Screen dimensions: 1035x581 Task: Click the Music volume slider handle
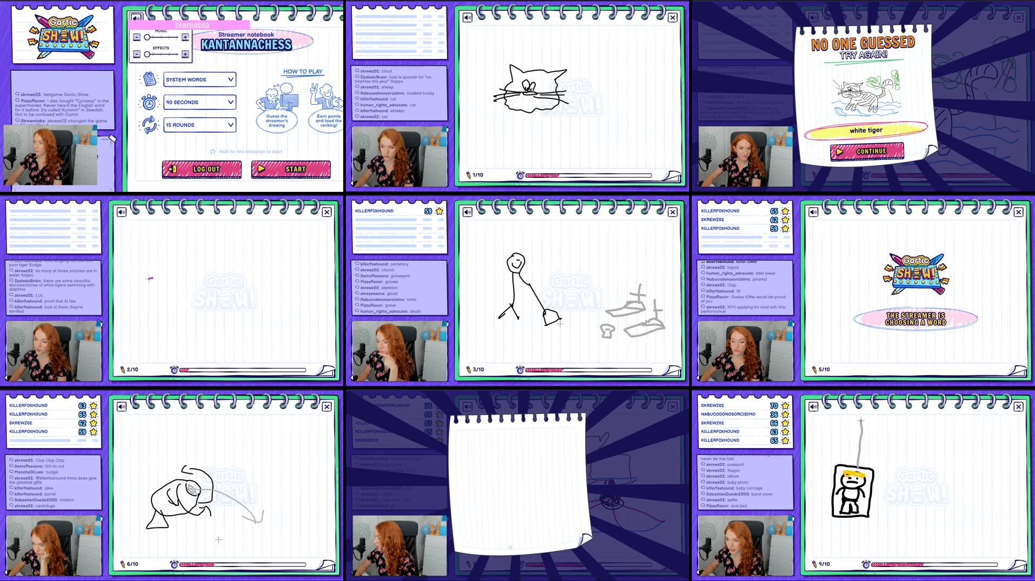(x=147, y=37)
